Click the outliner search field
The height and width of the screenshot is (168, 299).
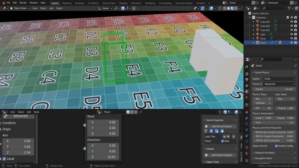pos(274,8)
